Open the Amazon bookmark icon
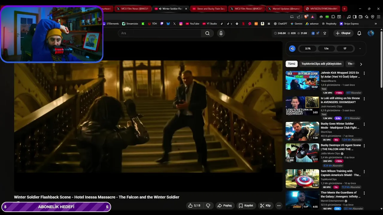 pyautogui.click(x=262, y=24)
